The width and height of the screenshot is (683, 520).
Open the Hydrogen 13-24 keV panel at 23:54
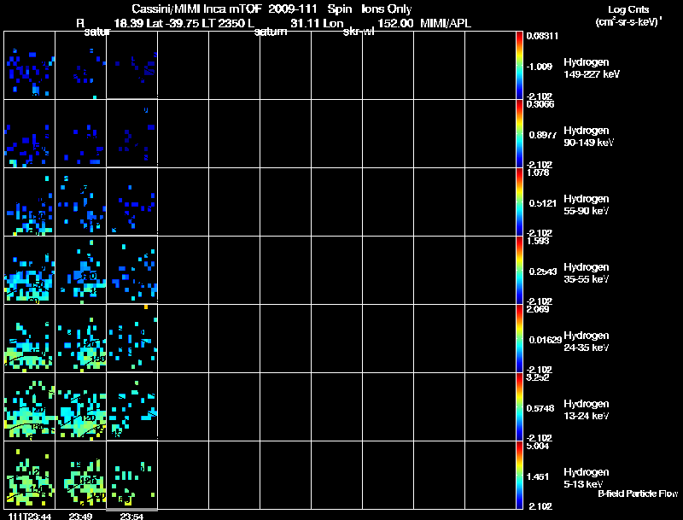(x=132, y=406)
